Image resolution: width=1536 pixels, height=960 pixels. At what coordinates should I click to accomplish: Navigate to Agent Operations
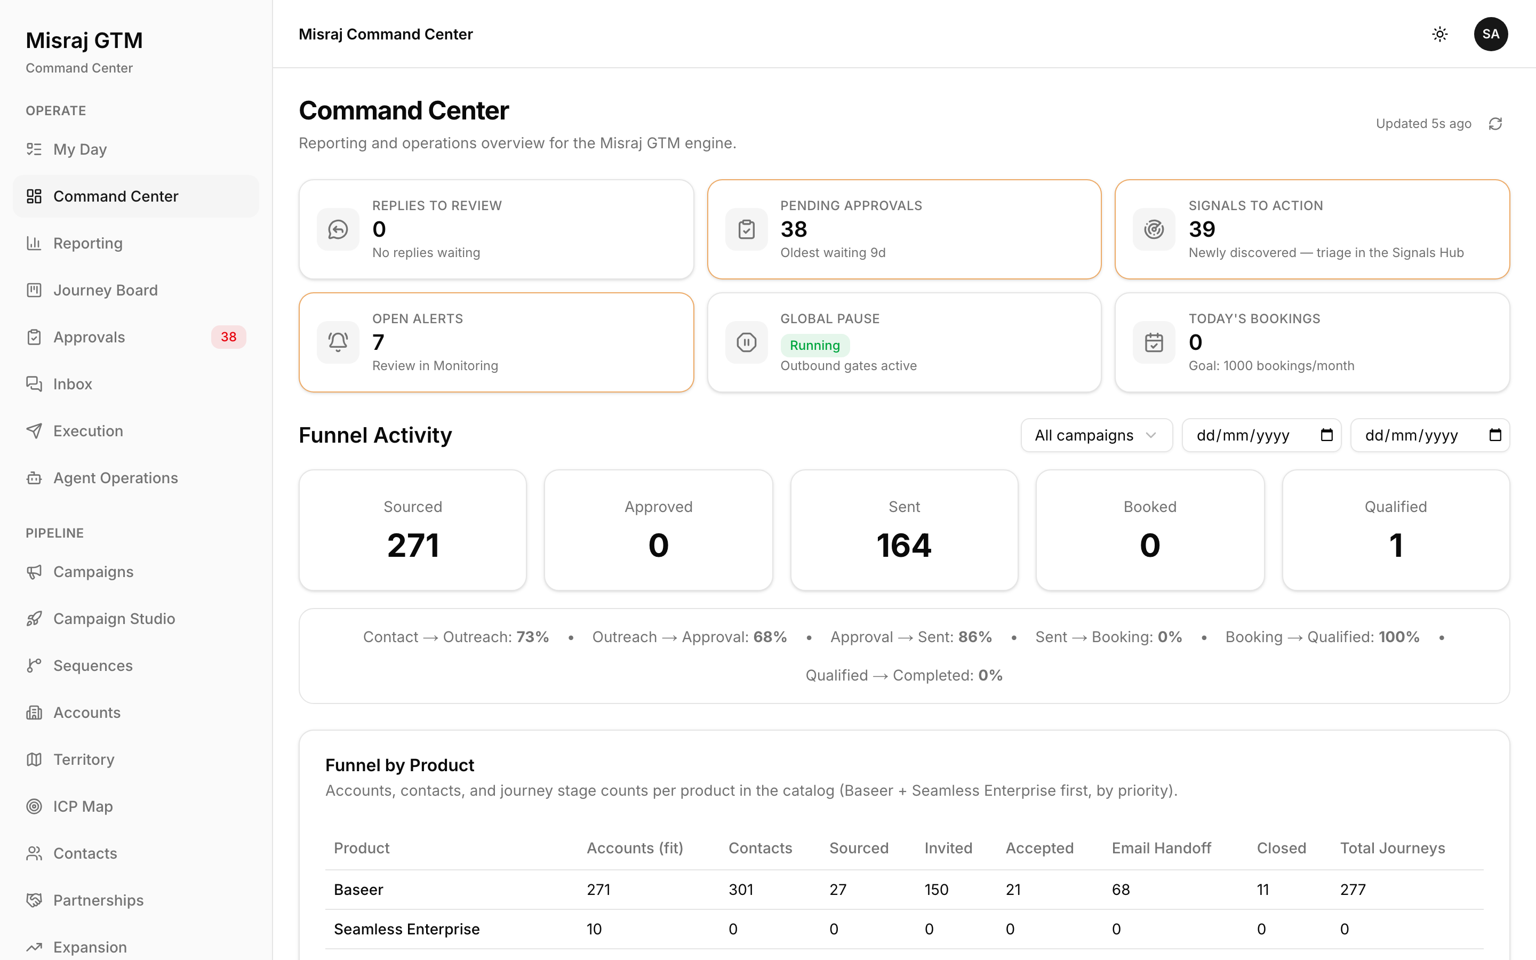tap(136, 478)
